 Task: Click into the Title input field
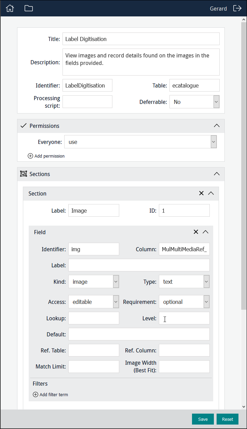(141, 39)
